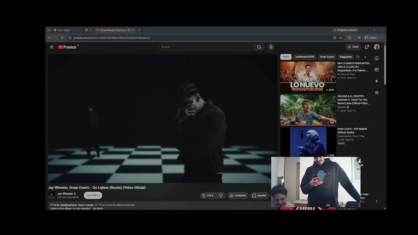Click the De Lejitos video player
Screen dimensions: 418x235
click(x=163, y=119)
